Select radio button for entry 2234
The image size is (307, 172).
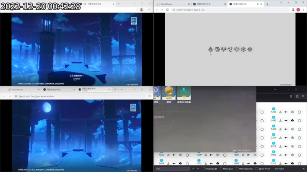pyautogui.click(x=299, y=138)
